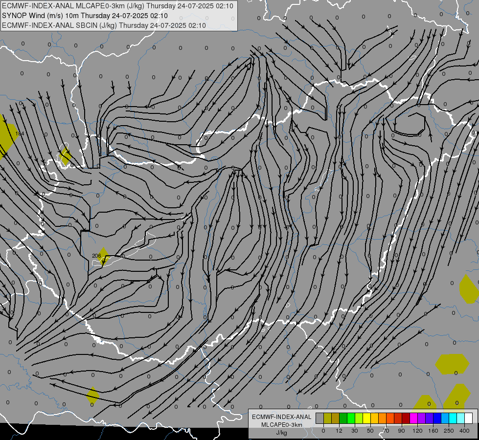Click the 206 value on the map
Viewport: 479px width, 440px height.
point(96,256)
